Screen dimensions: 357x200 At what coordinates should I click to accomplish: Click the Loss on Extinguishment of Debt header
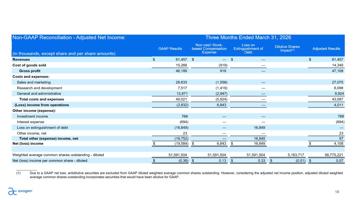tap(248, 49)
